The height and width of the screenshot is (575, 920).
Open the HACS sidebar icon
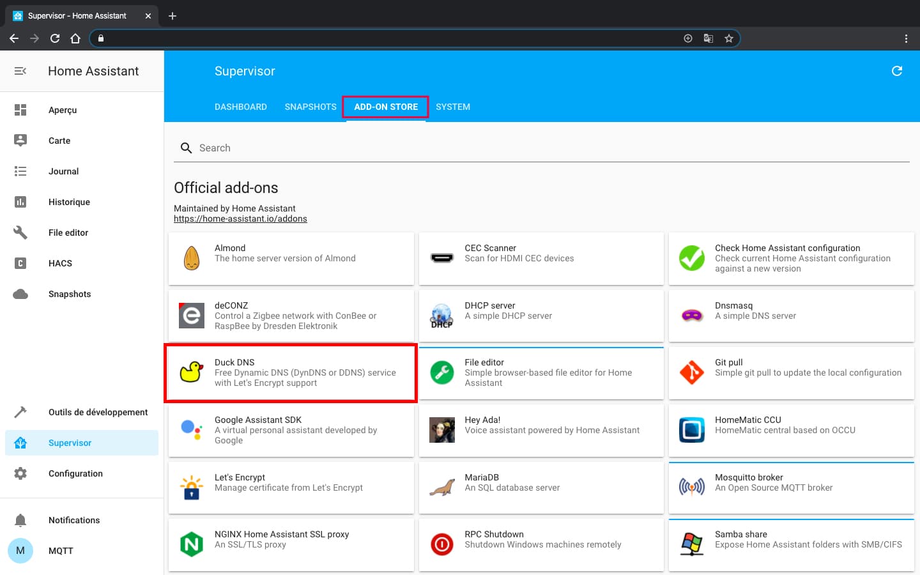(20, 263)
